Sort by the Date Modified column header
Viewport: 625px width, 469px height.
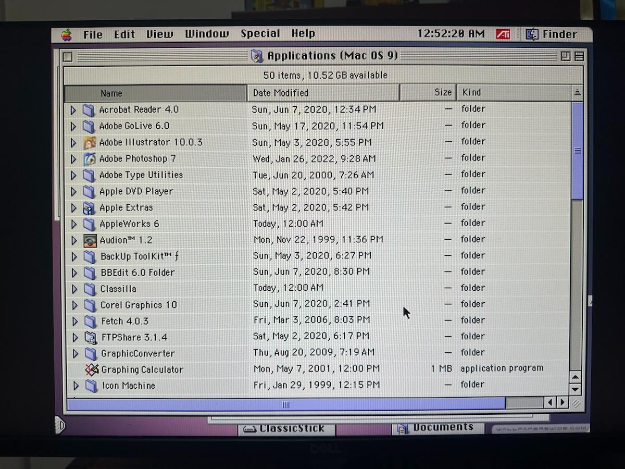323,93
